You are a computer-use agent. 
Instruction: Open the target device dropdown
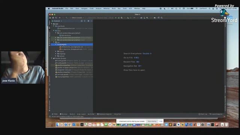click(x=100, y=18)
